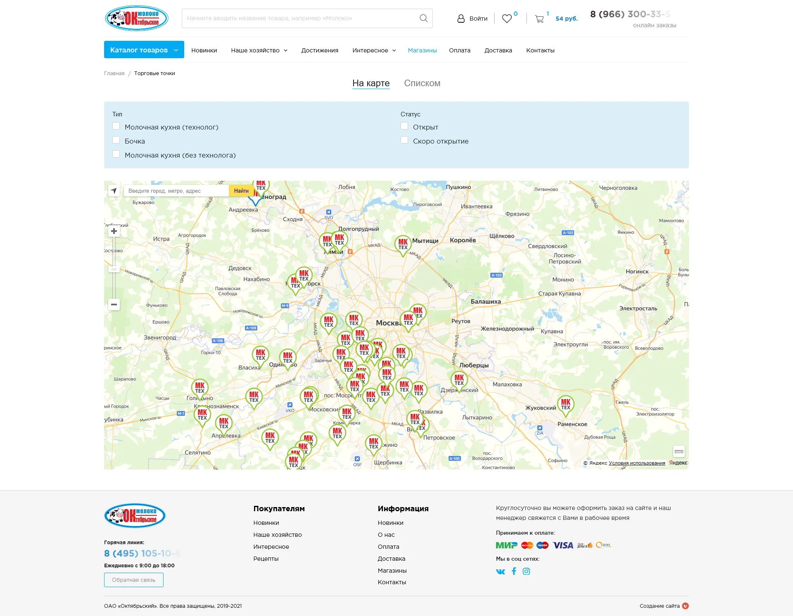Open the shopping cart icon
Viewport: 793px width, 616px height.
pos(539,19)
